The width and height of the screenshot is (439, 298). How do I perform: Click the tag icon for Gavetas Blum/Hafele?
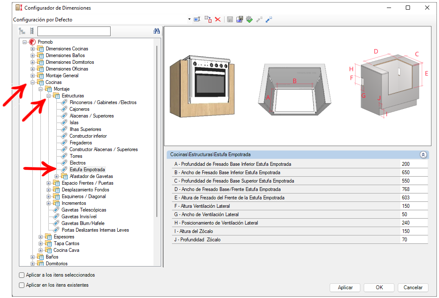(56, 223)
